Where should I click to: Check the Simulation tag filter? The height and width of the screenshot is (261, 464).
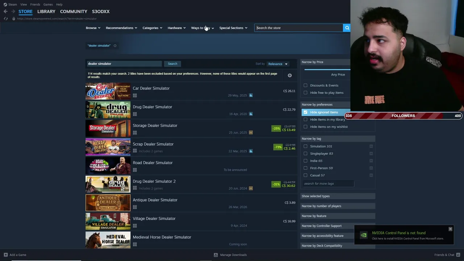[x=306, y=146]
